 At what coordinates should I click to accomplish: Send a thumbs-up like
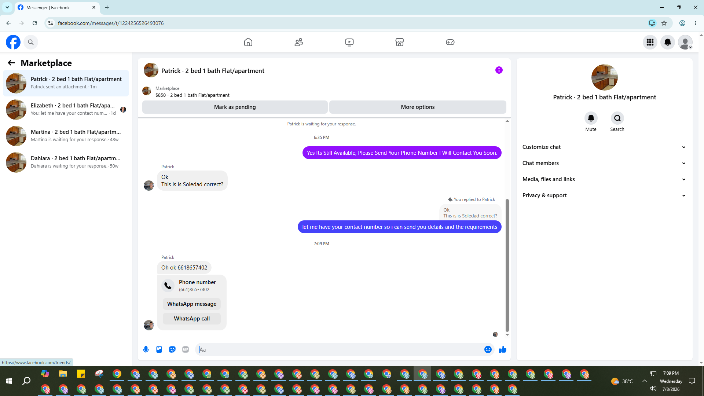(x=503, y=349)
